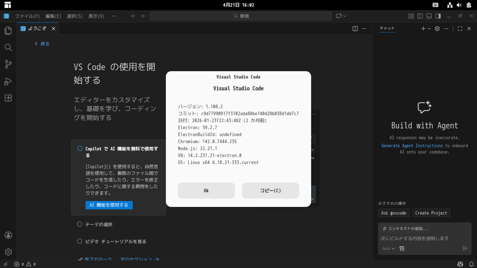Image resolution: width=477 pixels, height=268 pixels.
Task: Open chat panel more actions menu
Action: click(446, 29)
